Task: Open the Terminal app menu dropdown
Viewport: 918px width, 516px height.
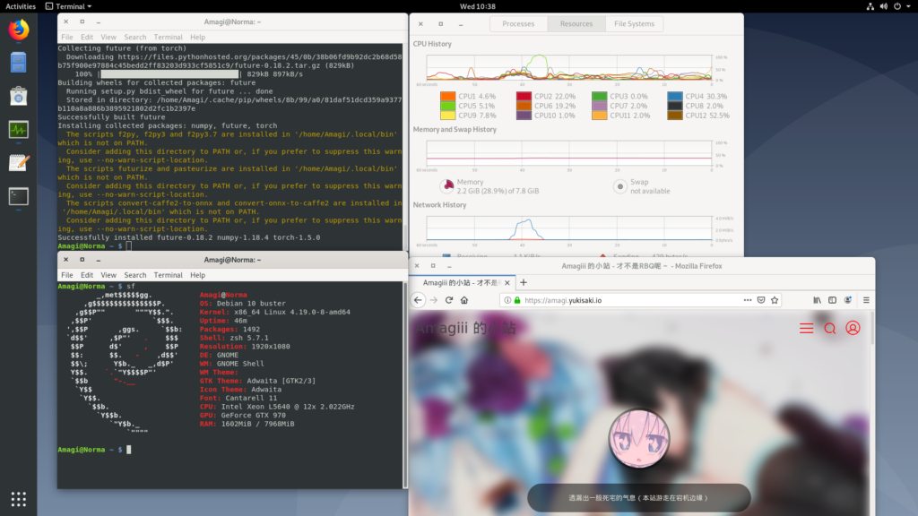Action: pyautogui.click(x=68, y=6)
